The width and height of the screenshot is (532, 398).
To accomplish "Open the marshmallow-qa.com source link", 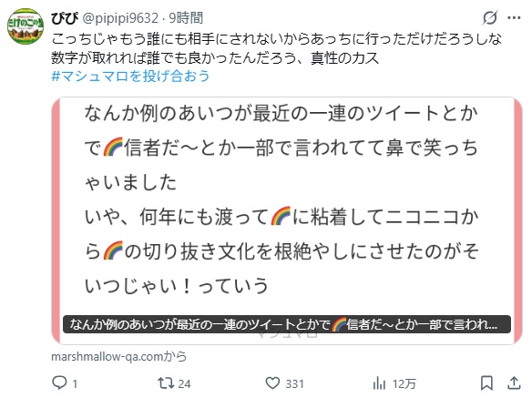I will pyautogui.click(x=119, y=357).
